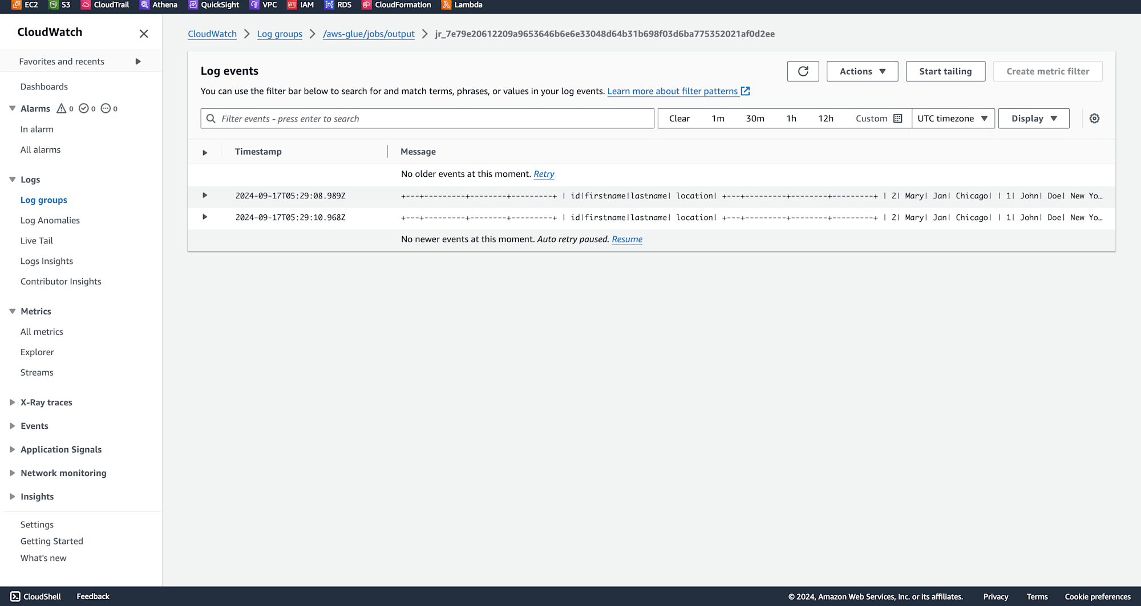Open the Actions dropdown
The width and height of the screenshot is (1141, 606).
tap(862, 71)
